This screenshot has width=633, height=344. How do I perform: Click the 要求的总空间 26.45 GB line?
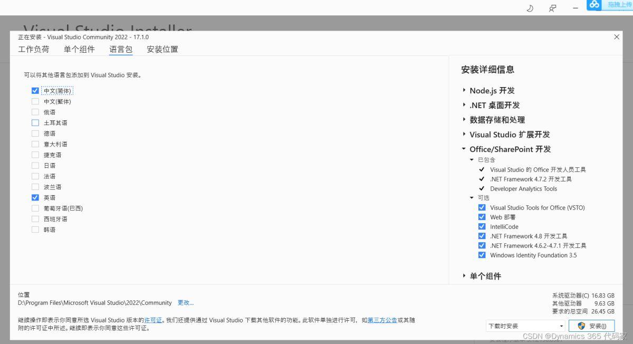583,311
